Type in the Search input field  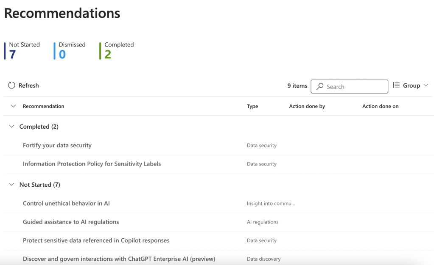(x=355, y=86)
